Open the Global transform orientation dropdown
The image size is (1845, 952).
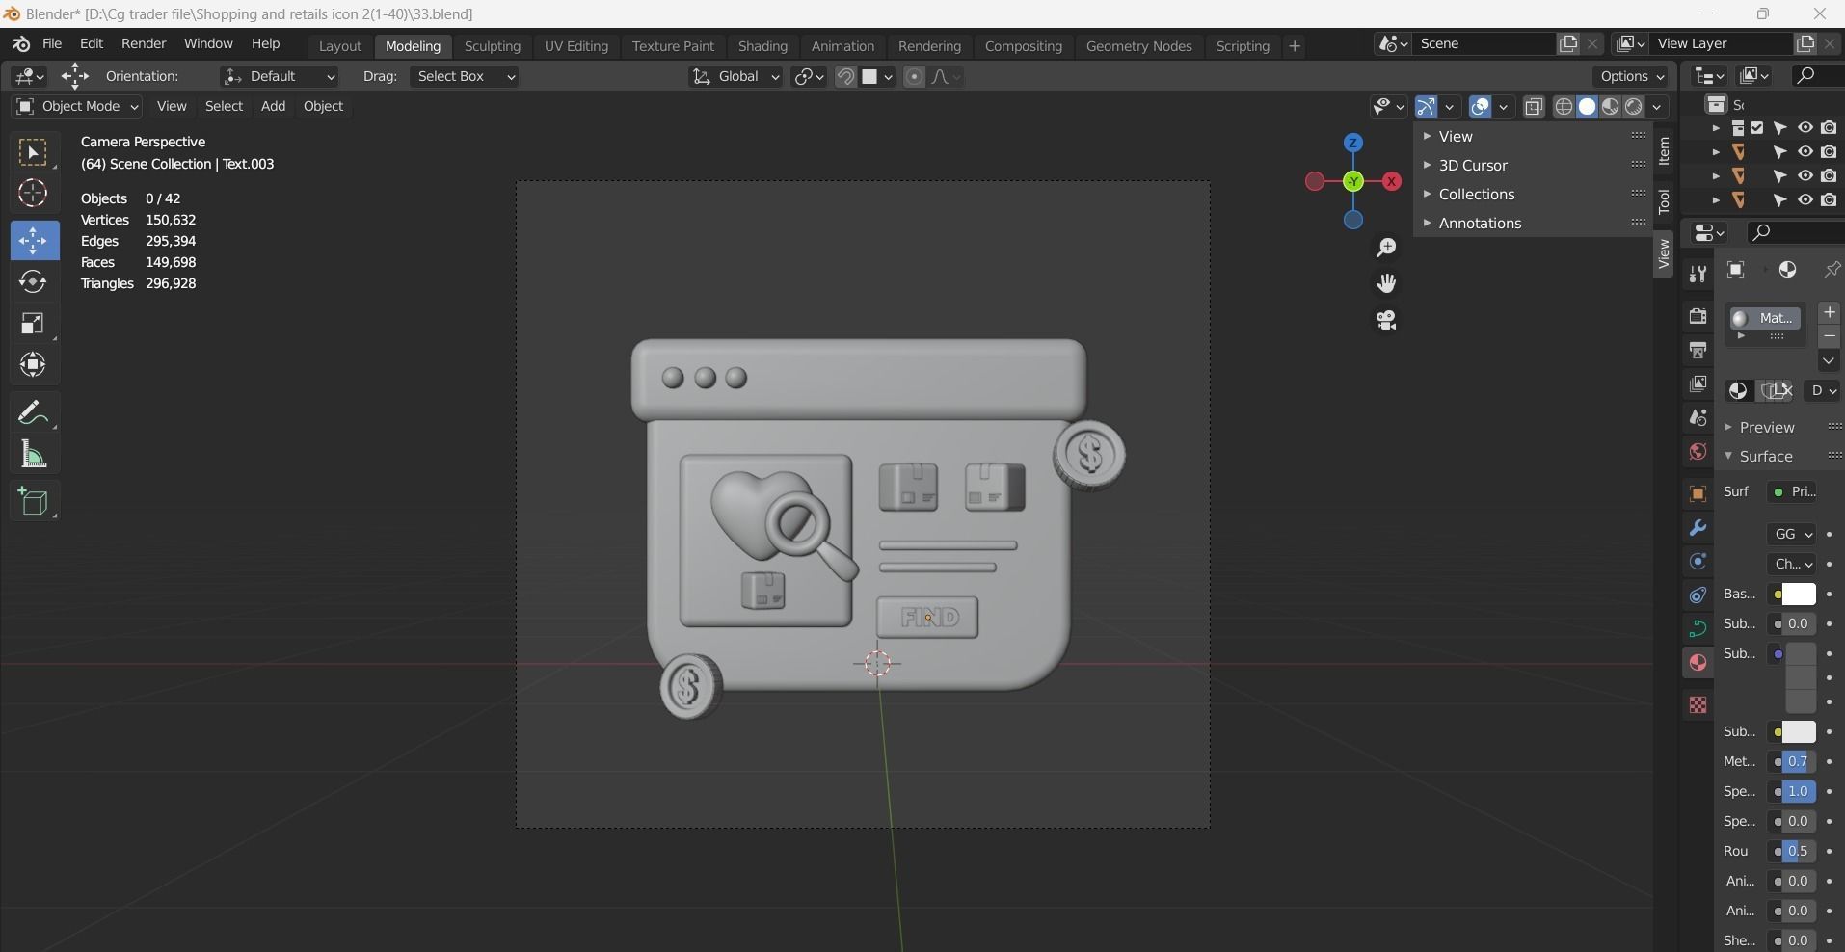pyautogui.click(x=735, y=77)
